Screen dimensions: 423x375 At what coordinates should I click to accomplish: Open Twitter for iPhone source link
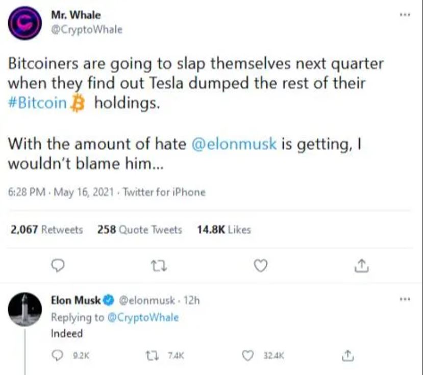tap(164, 193)
